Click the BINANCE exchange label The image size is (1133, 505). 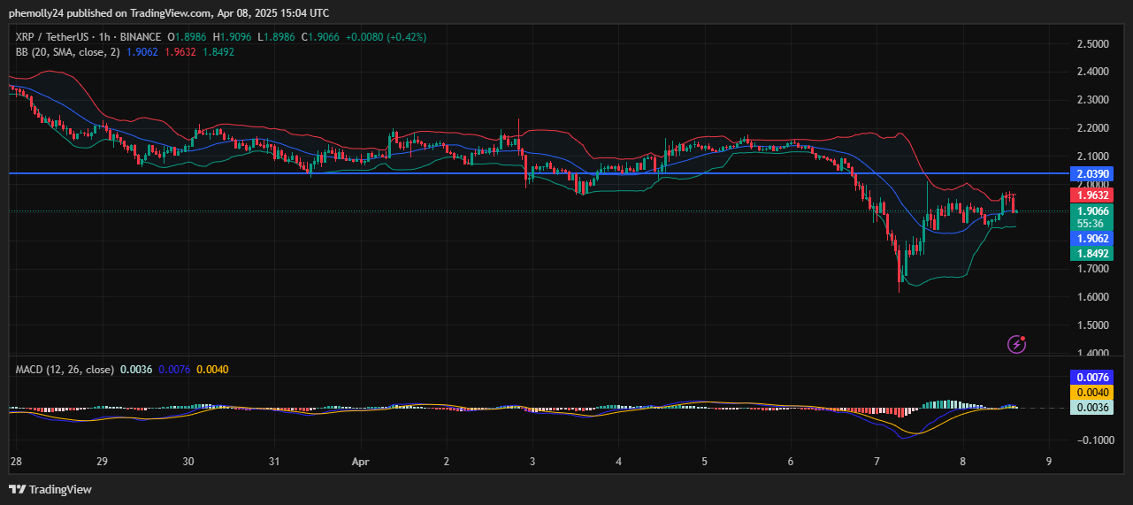[x=142, y=37]
